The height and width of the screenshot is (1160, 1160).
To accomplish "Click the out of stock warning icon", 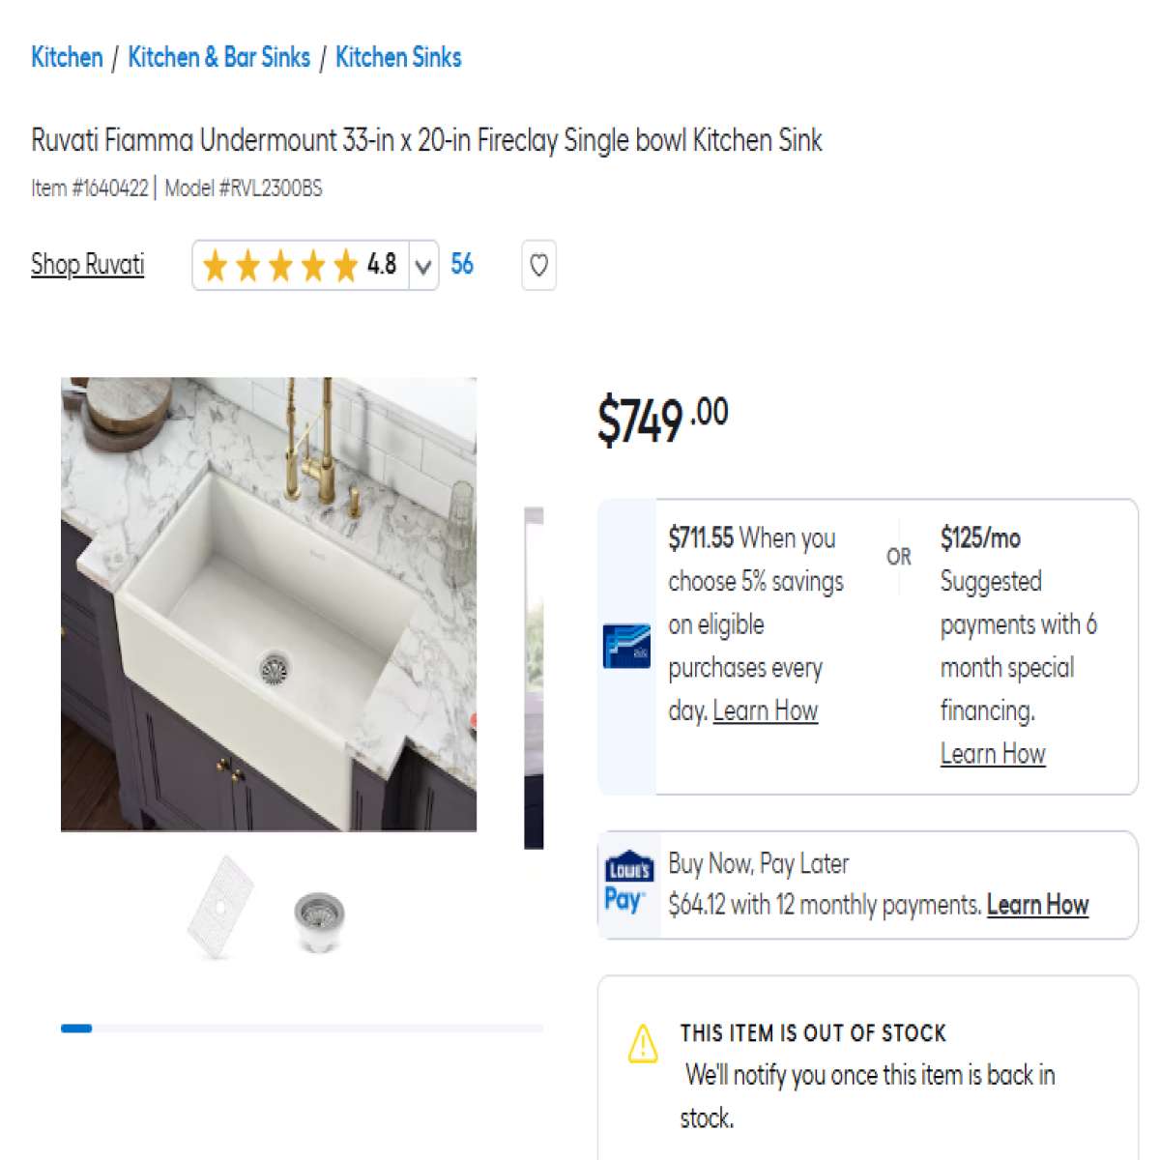I will point(643,1043).
